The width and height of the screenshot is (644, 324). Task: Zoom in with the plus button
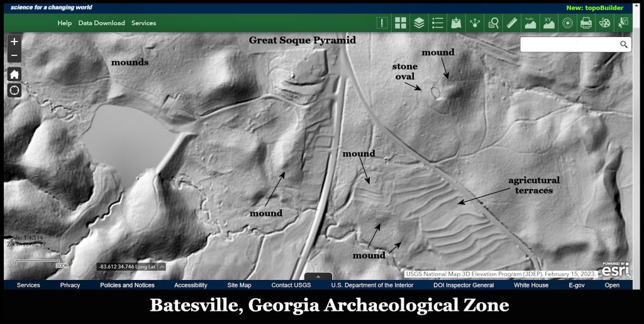[x=14, y=41]
